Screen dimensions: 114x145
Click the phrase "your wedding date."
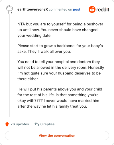[34, 36]
